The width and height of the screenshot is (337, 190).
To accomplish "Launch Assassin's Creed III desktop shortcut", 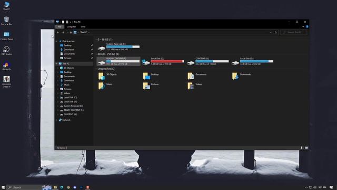I will pos(7,82).
